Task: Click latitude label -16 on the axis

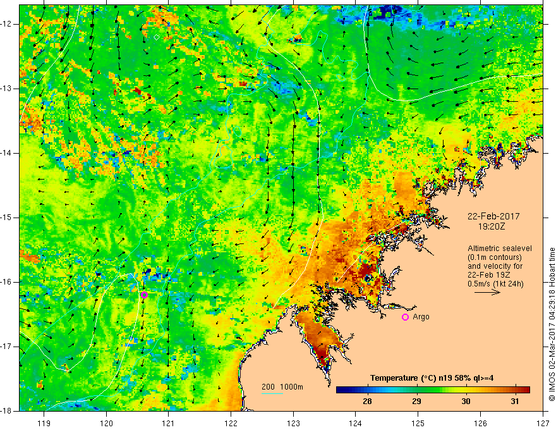Action: tap(6, 282)
